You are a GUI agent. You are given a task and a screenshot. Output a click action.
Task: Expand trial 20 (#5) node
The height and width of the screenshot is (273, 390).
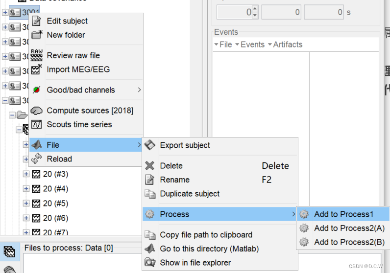coord(26,203)
